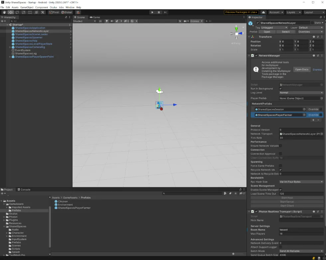Open Shaded draw mode dropdown
Viewport: 326px width, 260px height.
tap(84, 21)
